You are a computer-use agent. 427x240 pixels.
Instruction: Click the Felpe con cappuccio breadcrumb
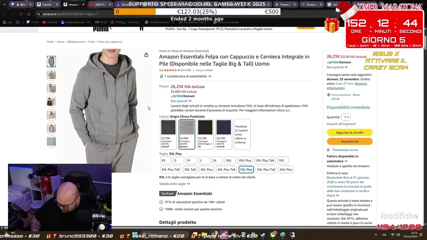(x=110, y=42)
